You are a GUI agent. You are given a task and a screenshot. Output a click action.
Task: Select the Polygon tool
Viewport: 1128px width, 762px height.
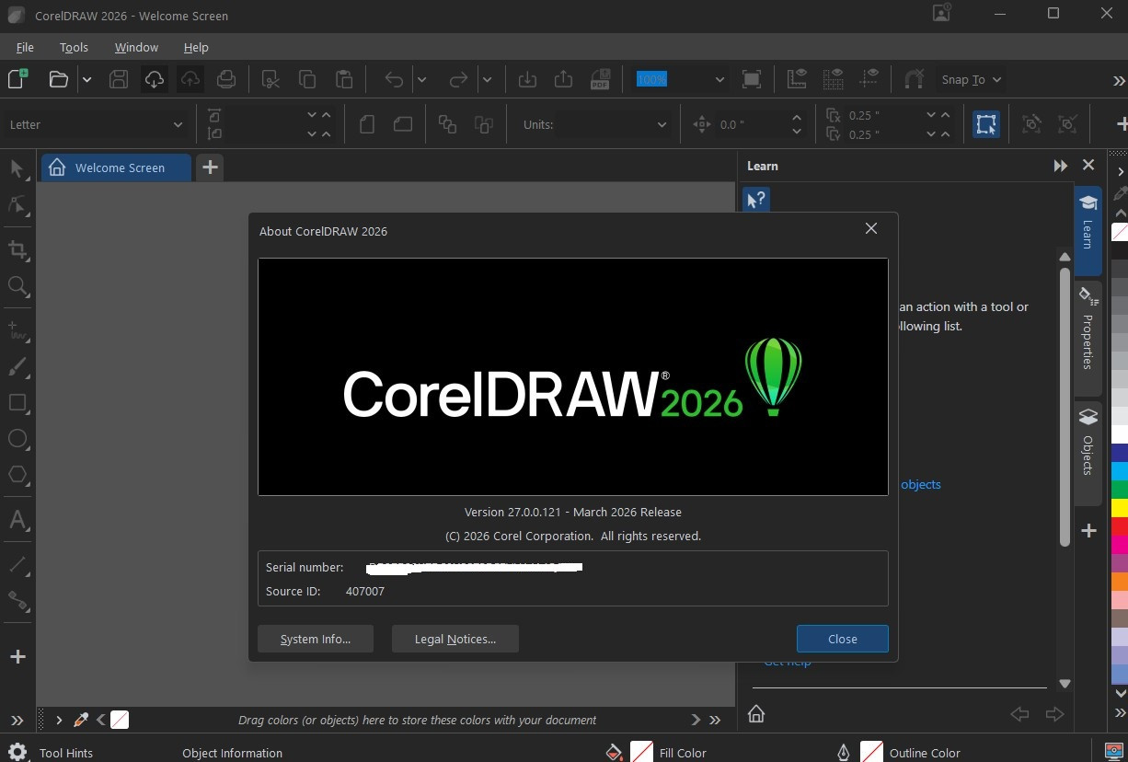(17, 475)
